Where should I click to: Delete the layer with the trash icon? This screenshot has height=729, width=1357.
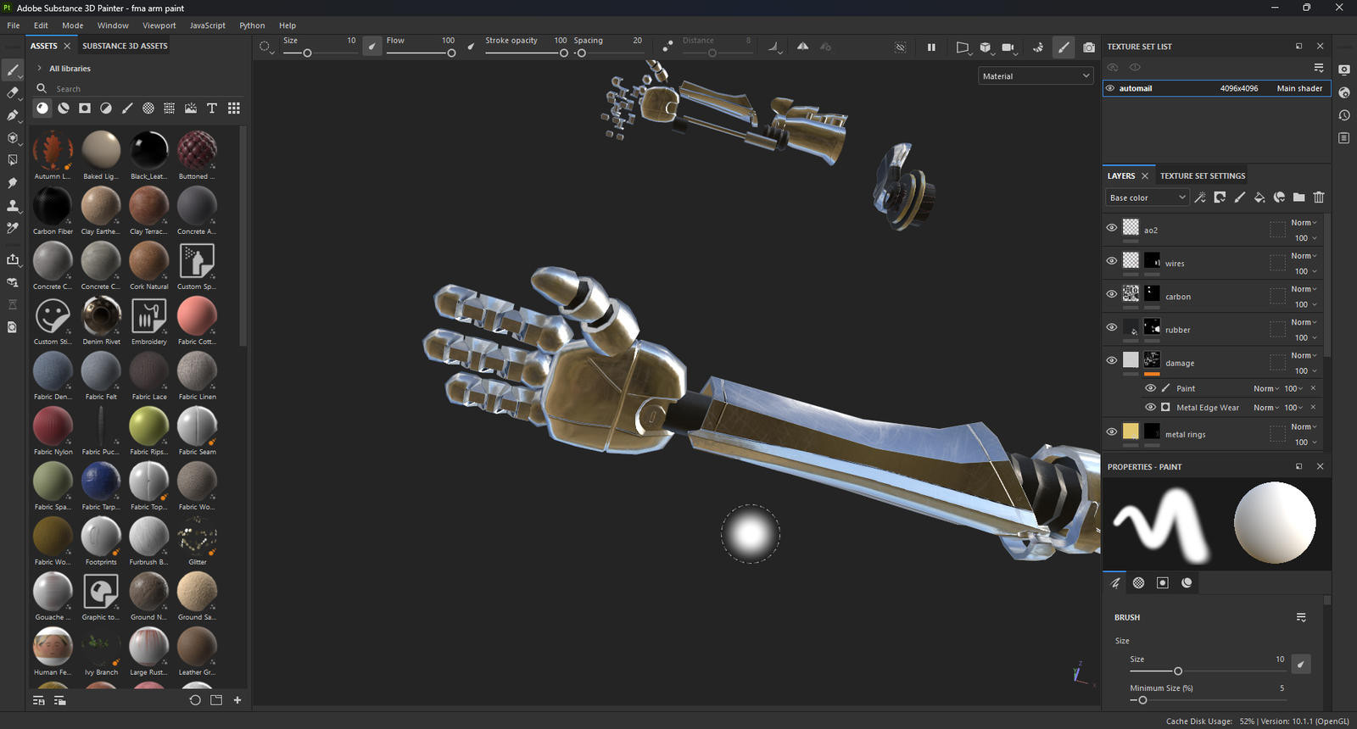(x=1319, y=198)
